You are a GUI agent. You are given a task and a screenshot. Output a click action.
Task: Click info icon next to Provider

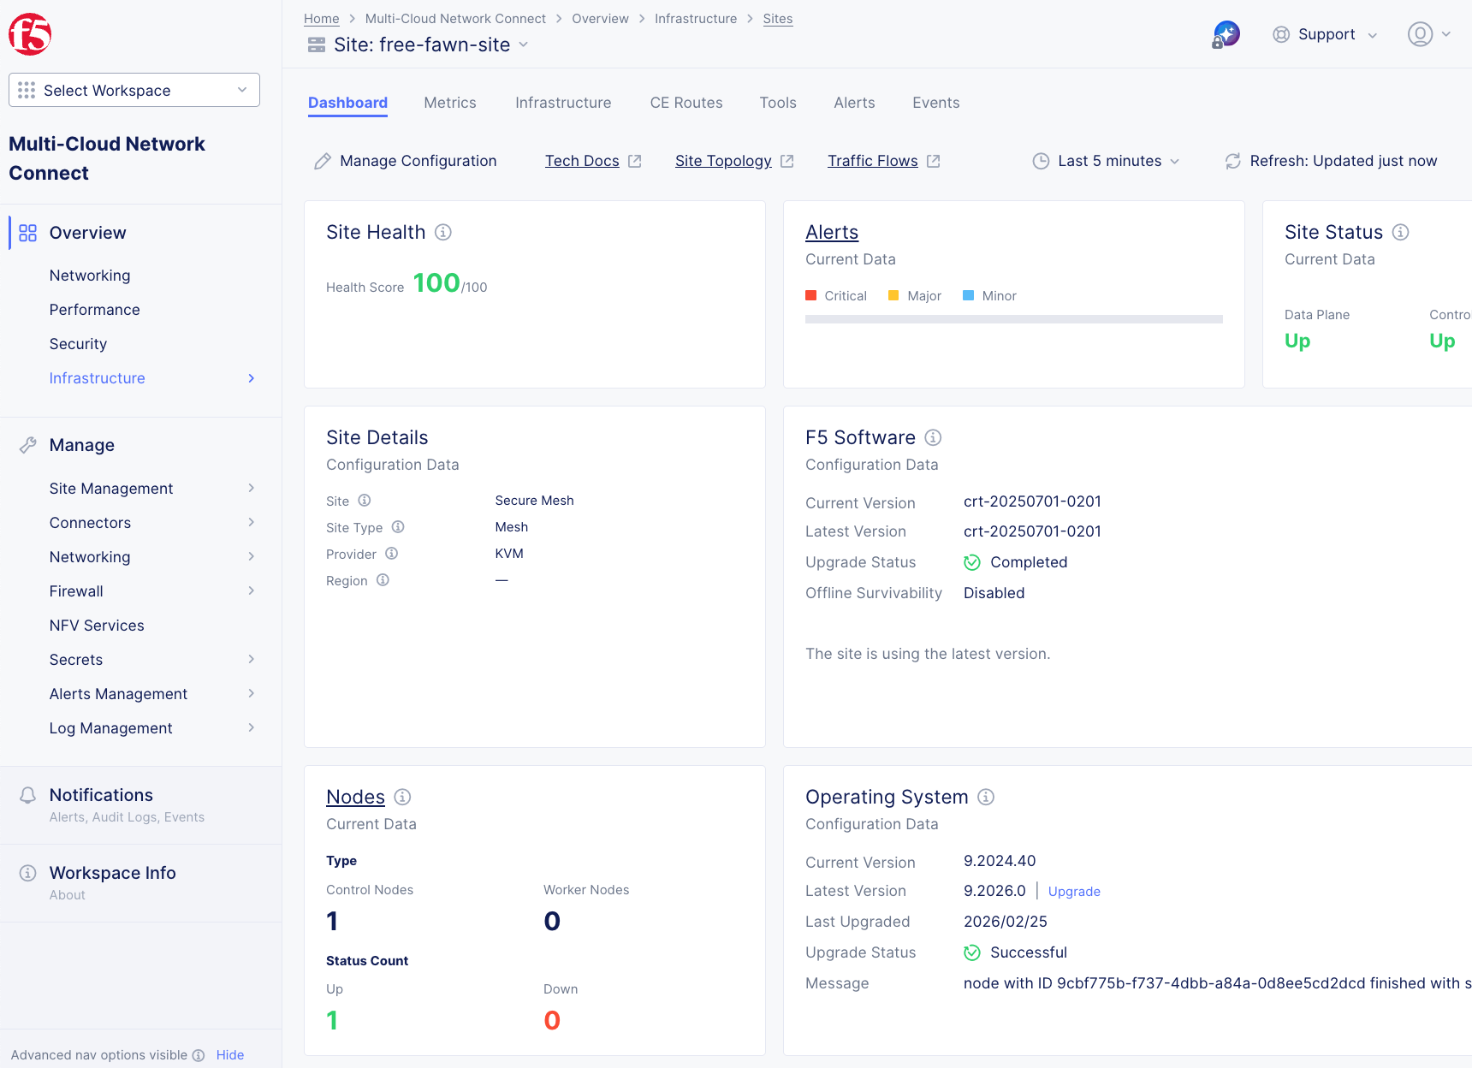[391, 554]
